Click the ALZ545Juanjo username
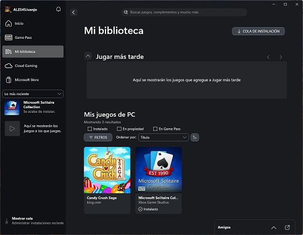 (25, 10)
